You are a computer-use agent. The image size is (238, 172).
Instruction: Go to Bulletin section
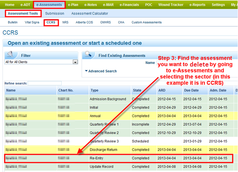point(13,22)
